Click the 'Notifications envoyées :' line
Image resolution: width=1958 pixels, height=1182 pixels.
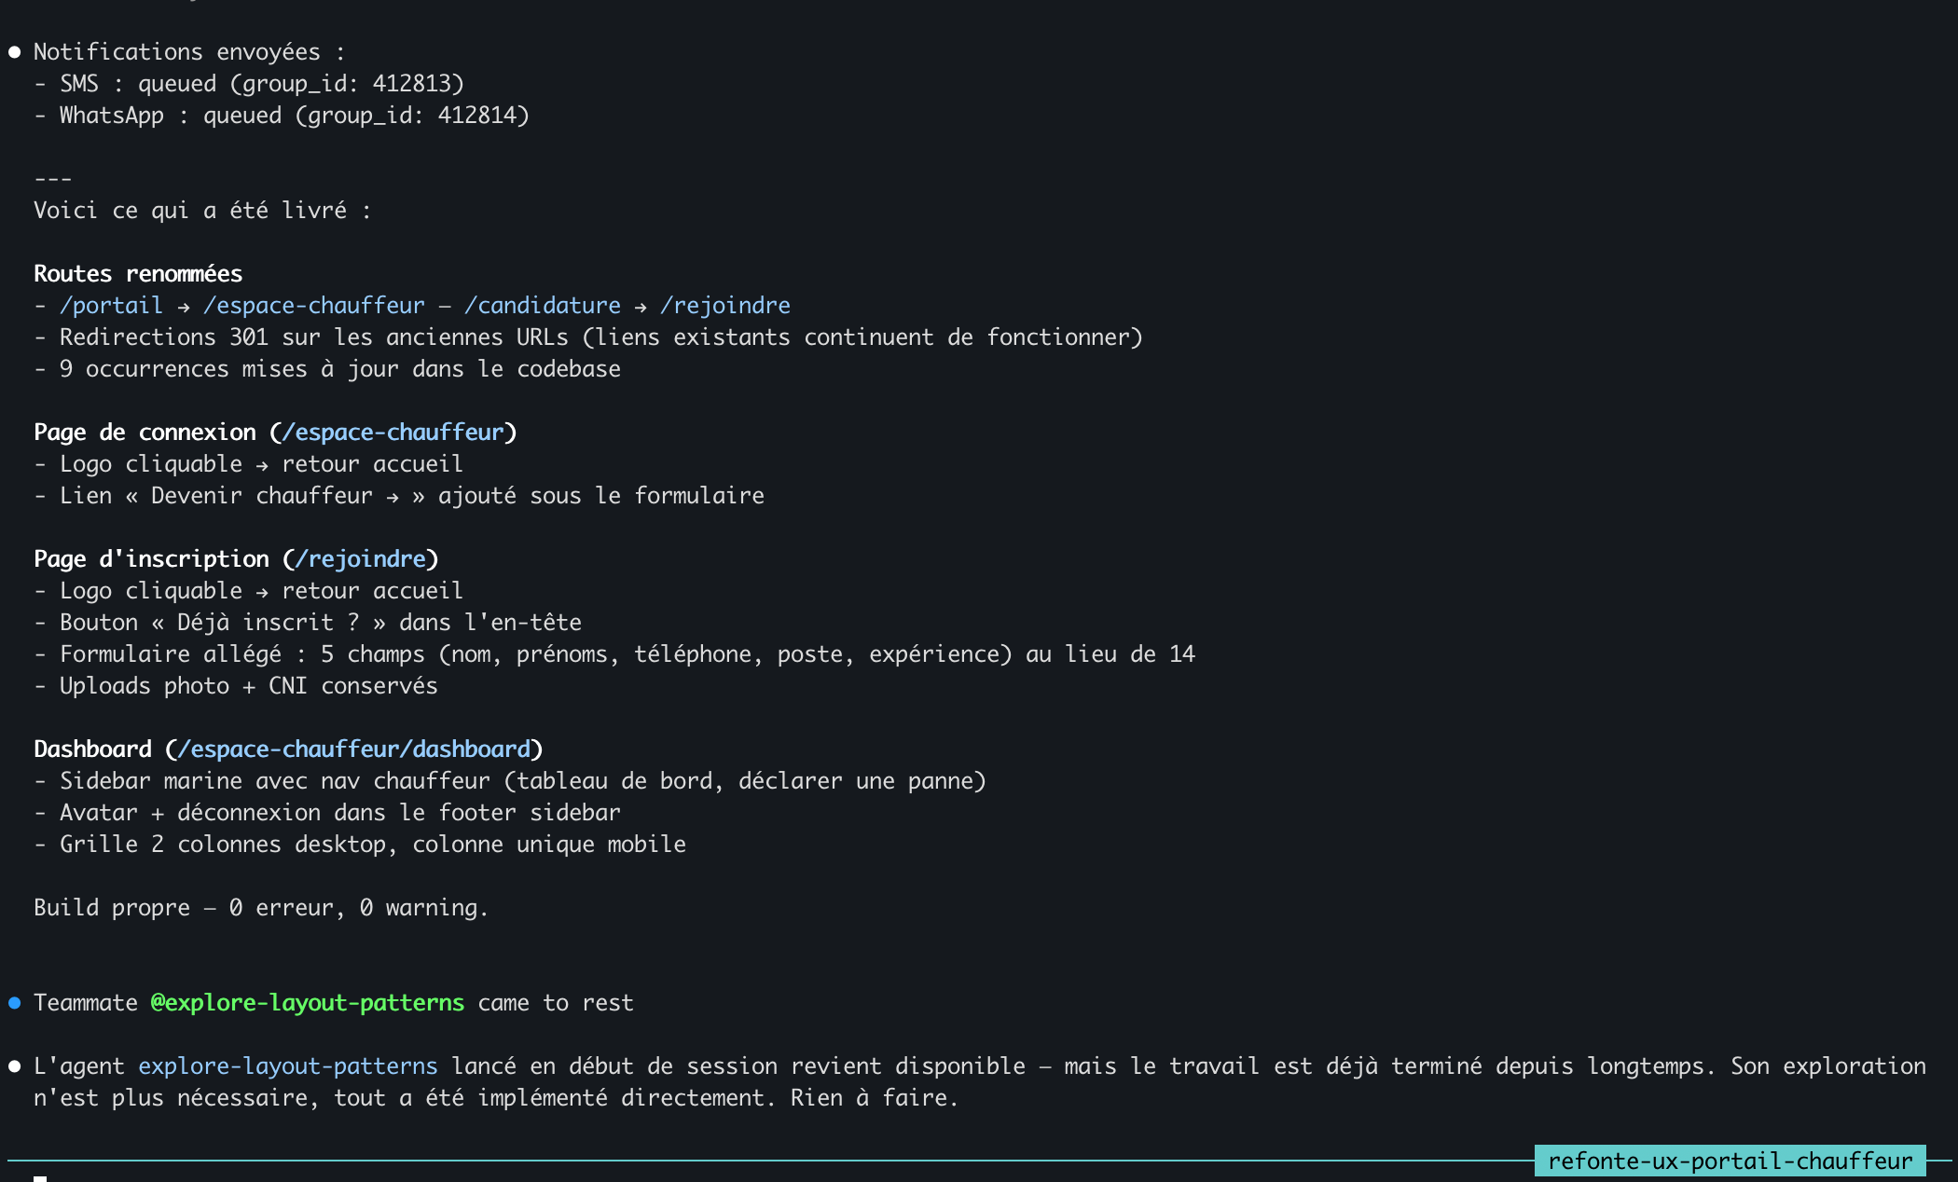click(190, 52)
